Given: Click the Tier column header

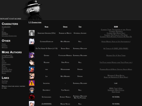Looking at the screenshot, I should coord(80,27).
